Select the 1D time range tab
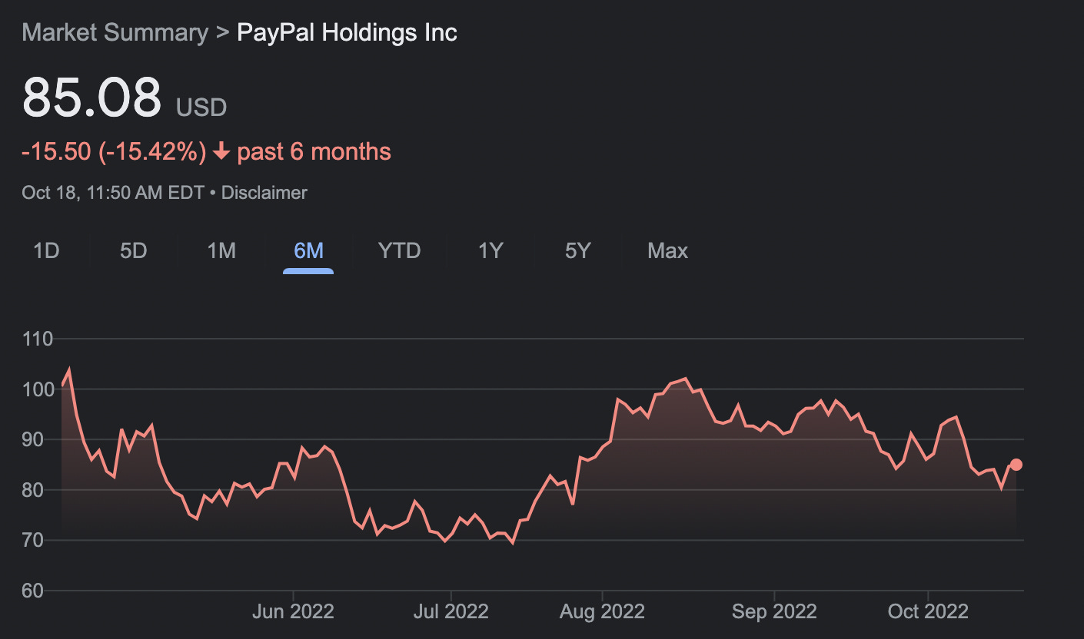The width and height of the screenshot is (1084, 639). click(46, 250)
